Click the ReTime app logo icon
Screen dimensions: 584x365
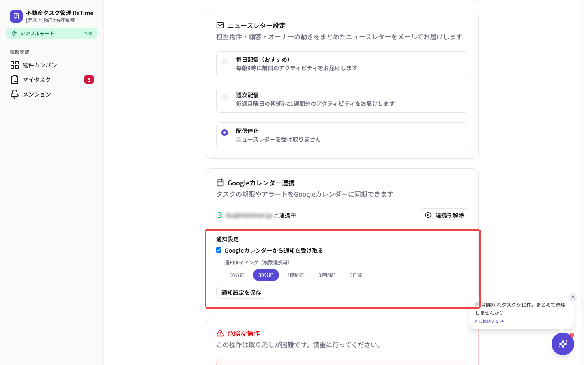coord(16,16)
